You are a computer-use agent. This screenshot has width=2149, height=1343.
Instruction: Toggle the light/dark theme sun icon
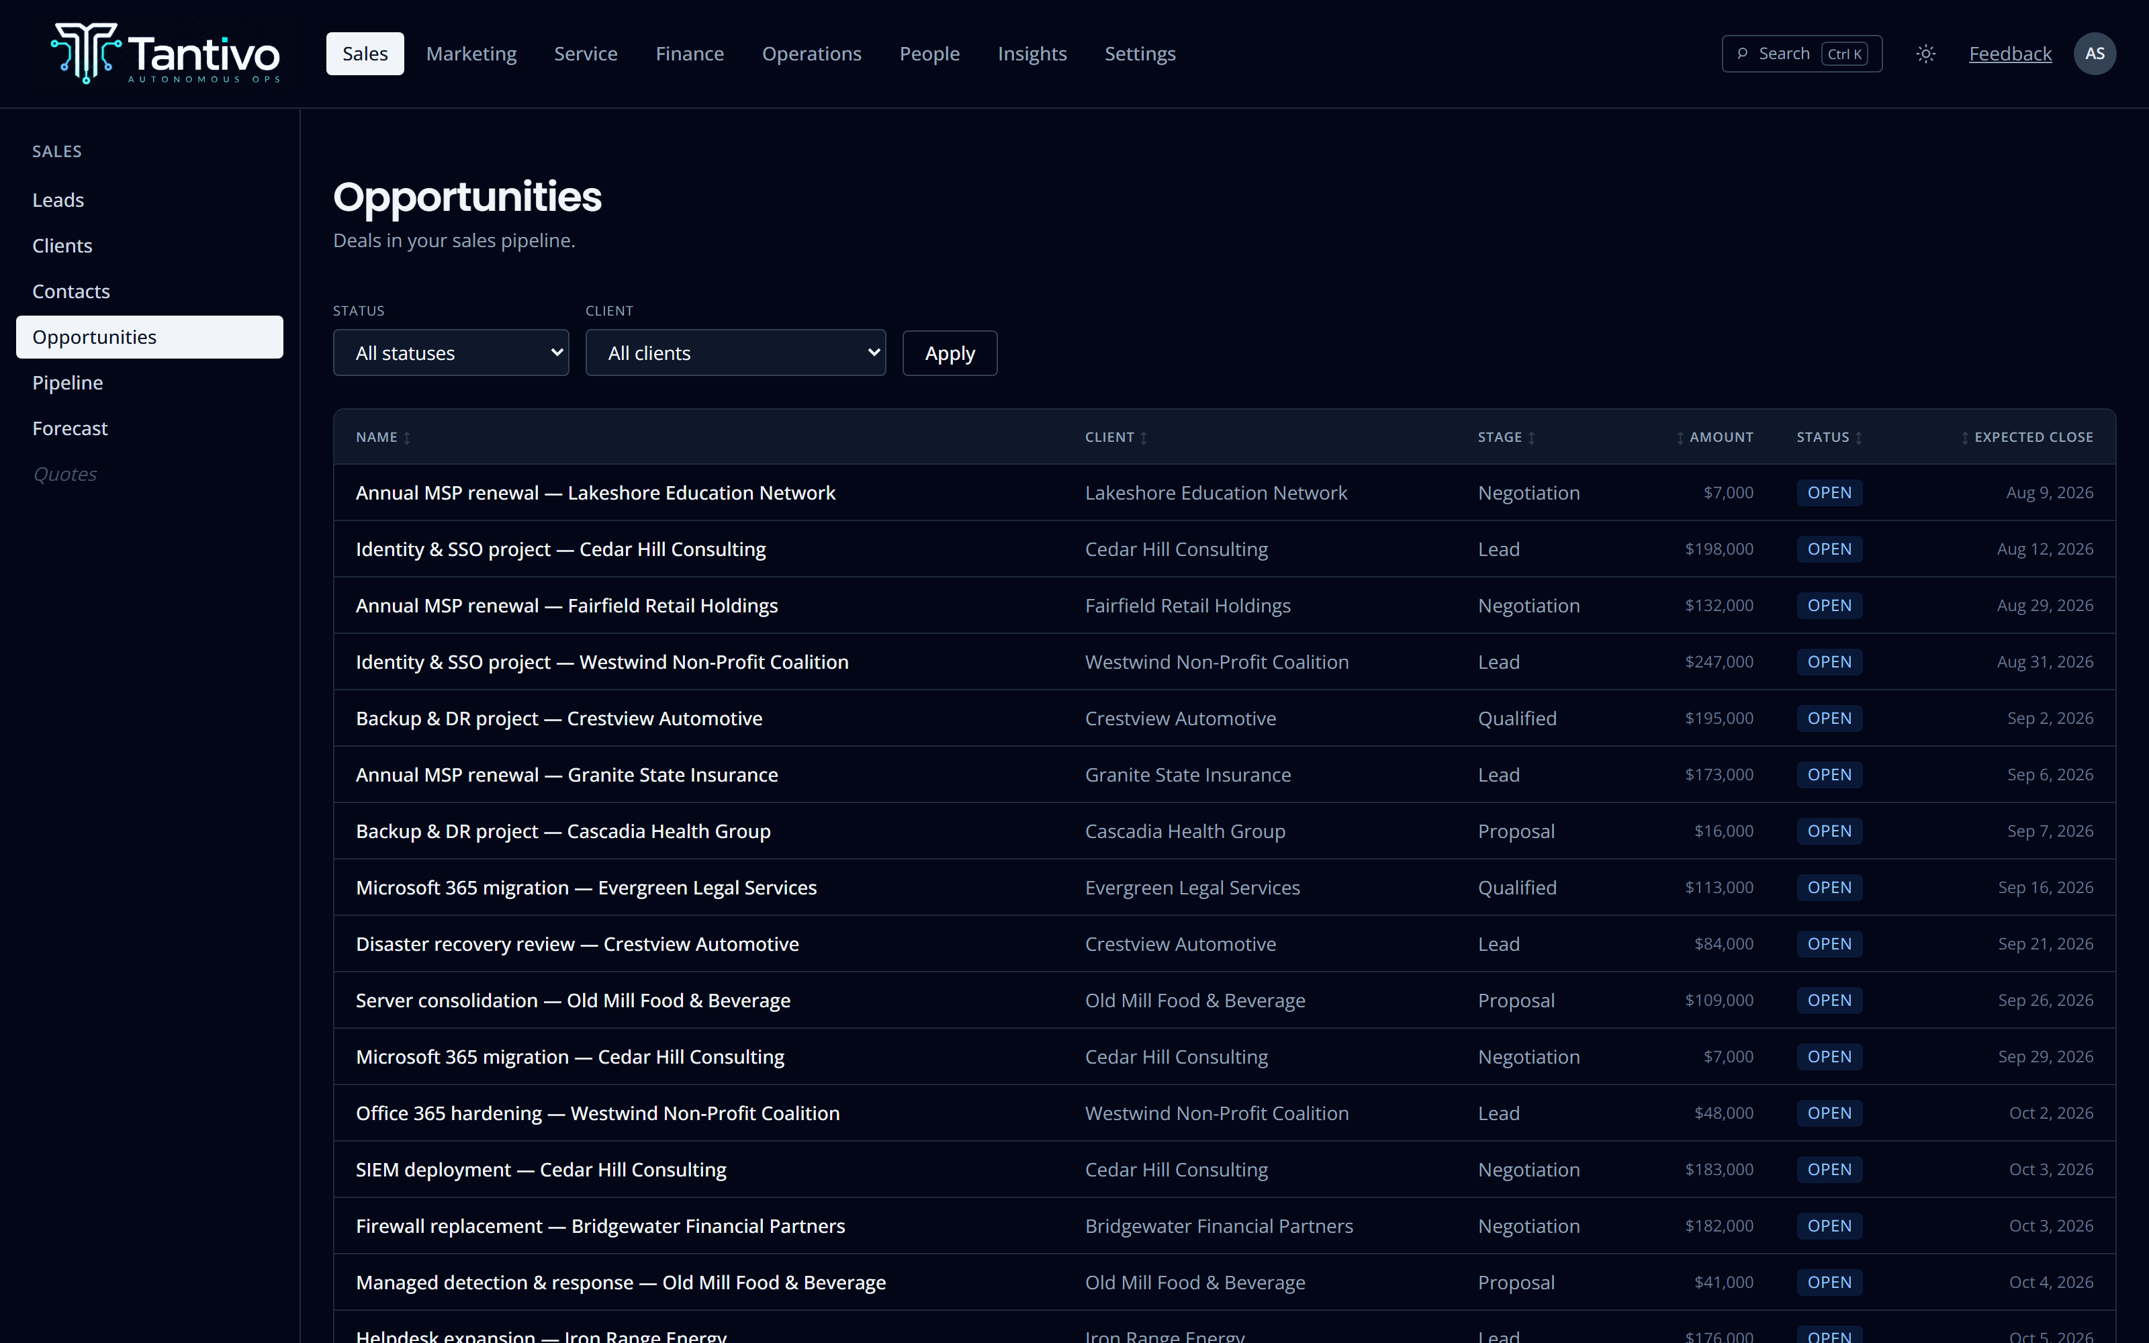click(x=1925, y=54)
